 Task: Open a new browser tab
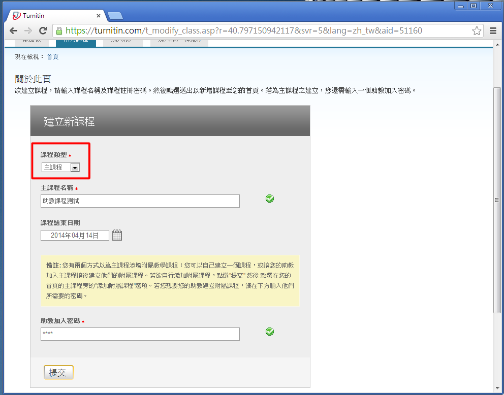(x=115, y=16)
